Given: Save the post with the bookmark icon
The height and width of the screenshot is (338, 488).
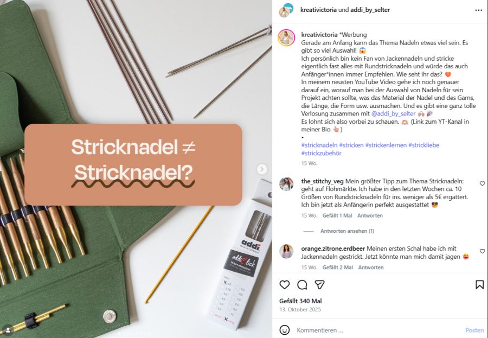Looking at the screenshot, I should (480, 285).
